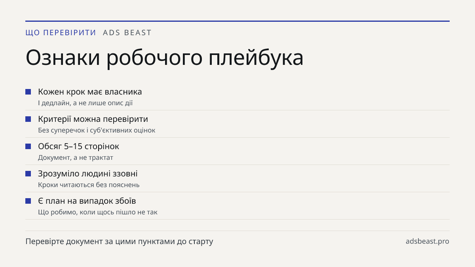Click the subtext 'Документ, а не трактат'
475x267 pixels.
pyautogui.click(x=76, y=157)
